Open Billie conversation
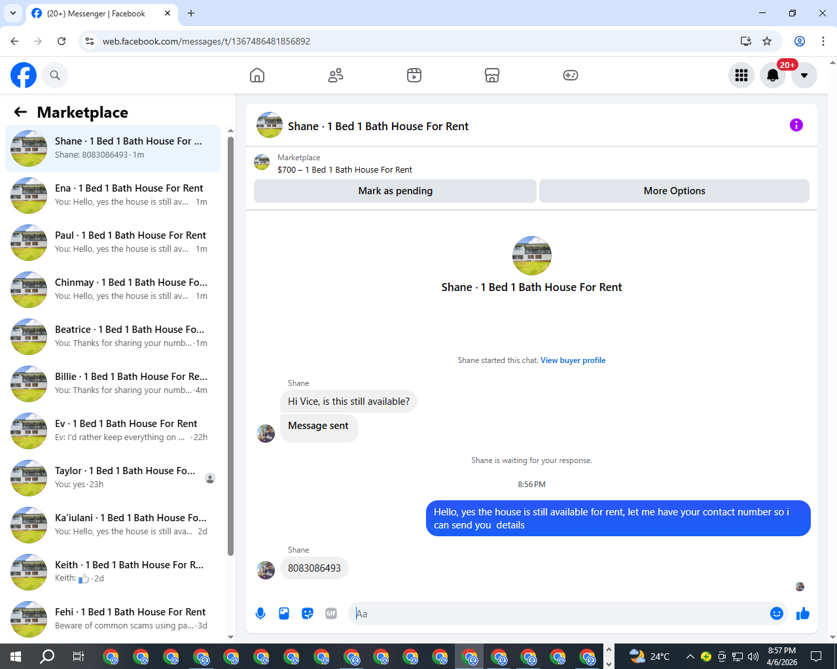 click(x=113, y=384)
